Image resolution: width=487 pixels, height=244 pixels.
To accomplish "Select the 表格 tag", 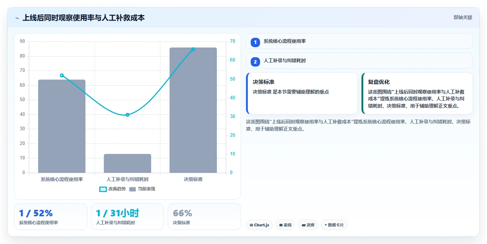I will (285, 225).
